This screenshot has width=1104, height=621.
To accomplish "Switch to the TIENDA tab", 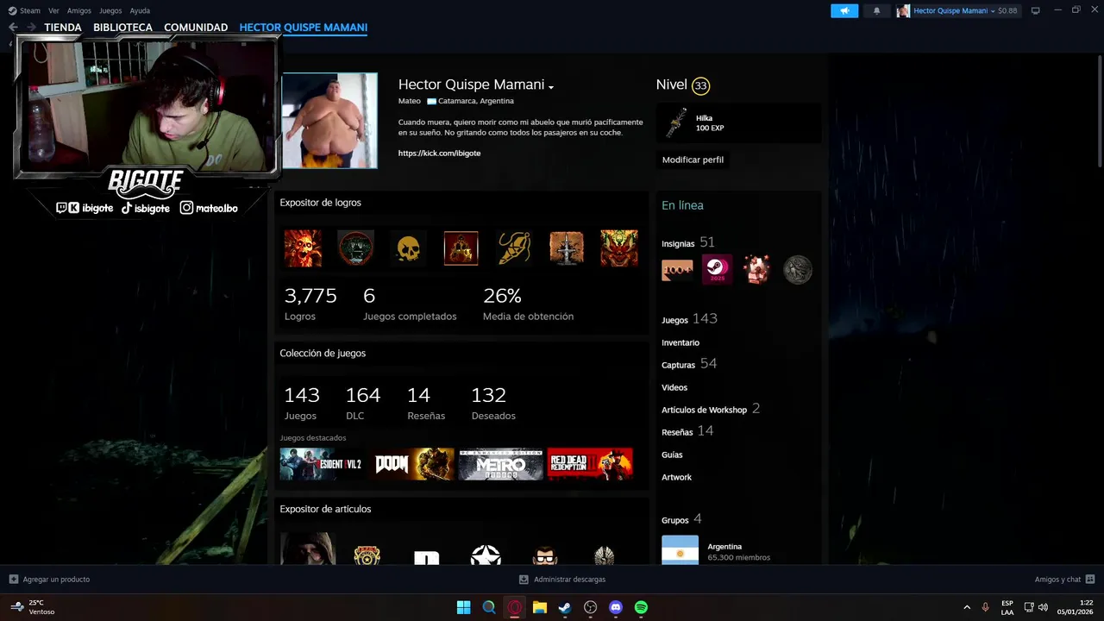I will 63,28.
